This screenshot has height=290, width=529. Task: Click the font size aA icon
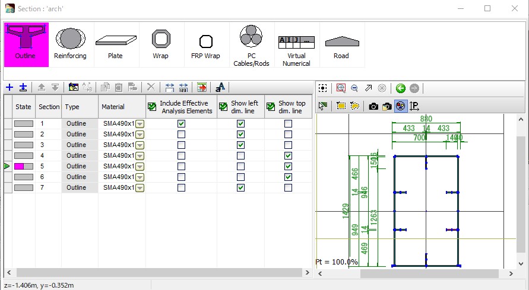(x=220, y=87)
